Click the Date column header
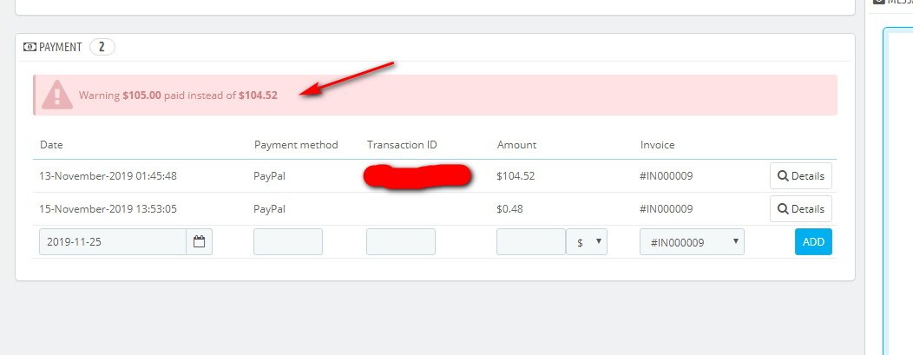Viewport: 913px width, 355px height. coord(51,145)
